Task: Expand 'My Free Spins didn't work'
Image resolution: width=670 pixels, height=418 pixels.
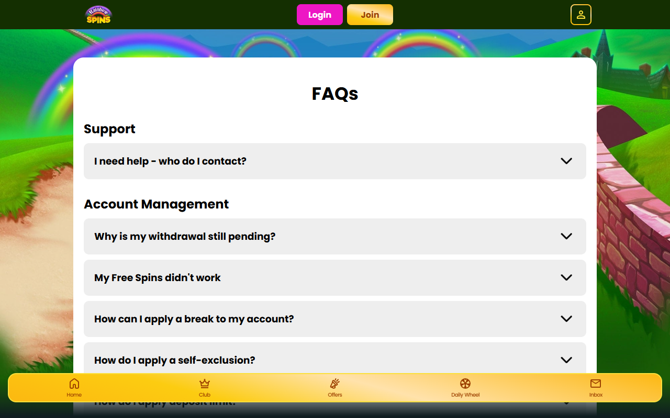Action: pos(335,277)
